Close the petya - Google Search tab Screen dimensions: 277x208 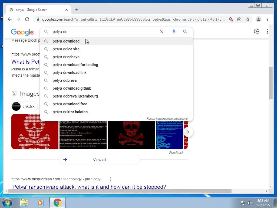tap(67, 10)
